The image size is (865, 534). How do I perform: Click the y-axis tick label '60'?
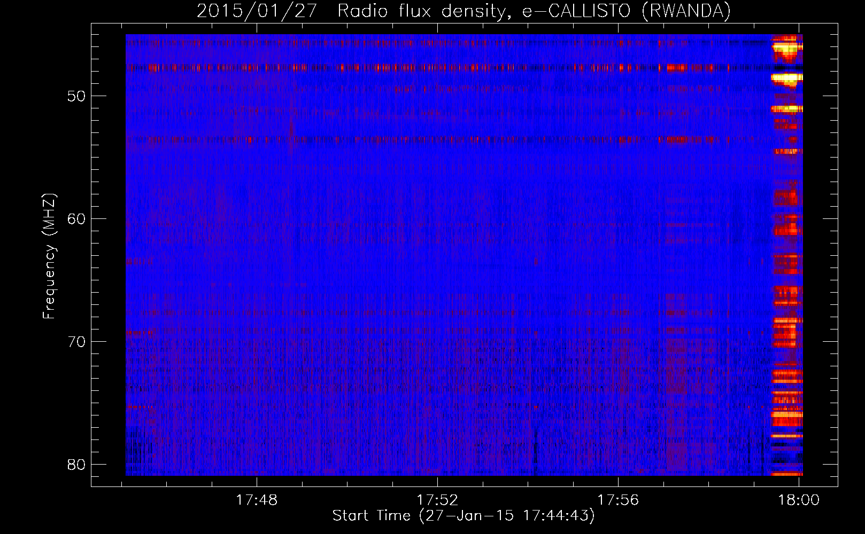coord(76,219)
